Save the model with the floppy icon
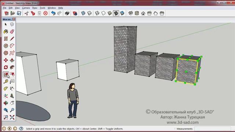 click(19, 13)
